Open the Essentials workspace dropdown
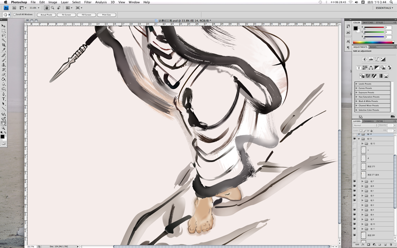The width and height of the screenshot is (397, 248). (x=384, y=8)
